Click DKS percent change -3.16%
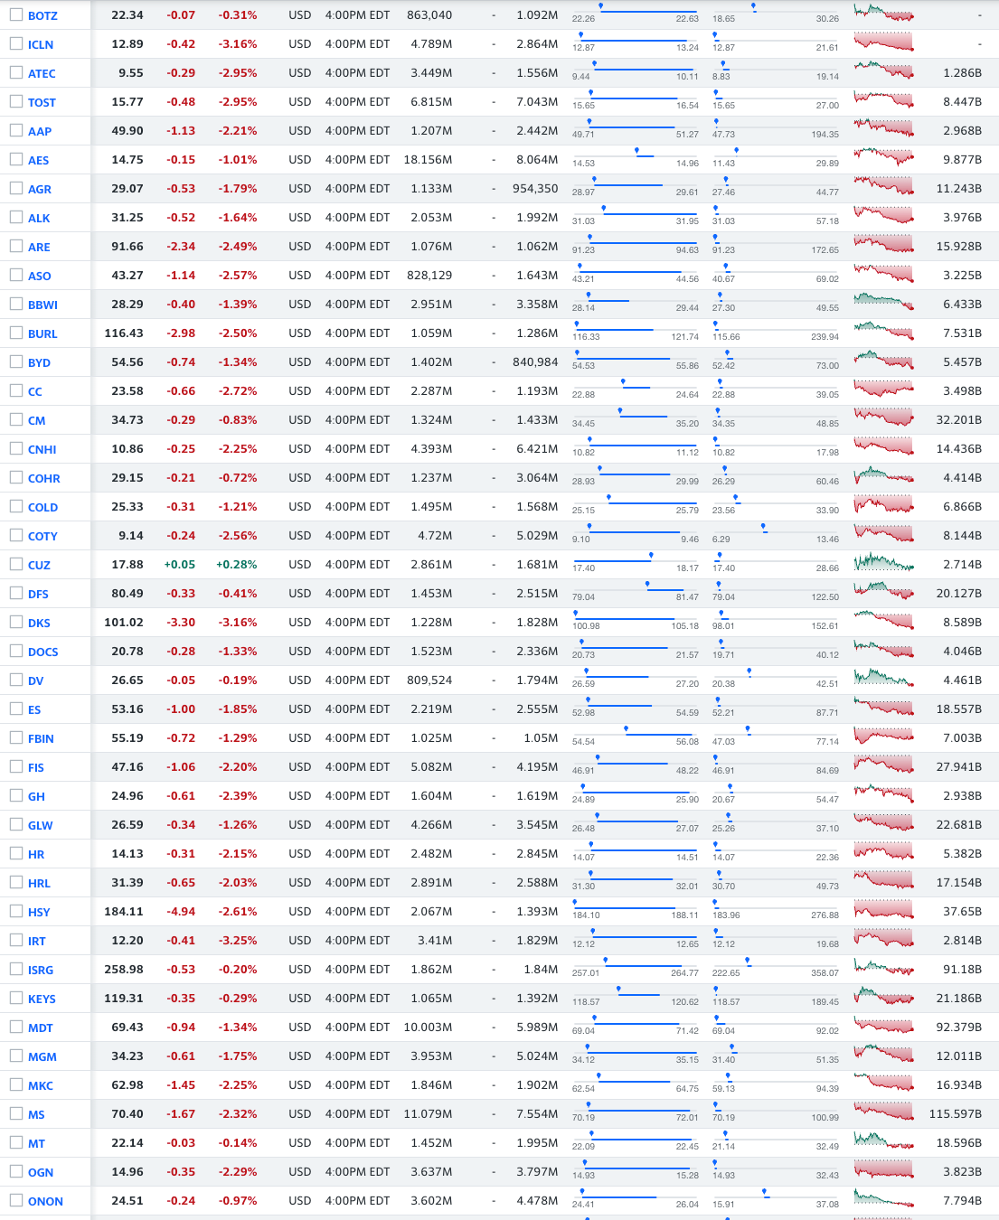 point(238,623)
